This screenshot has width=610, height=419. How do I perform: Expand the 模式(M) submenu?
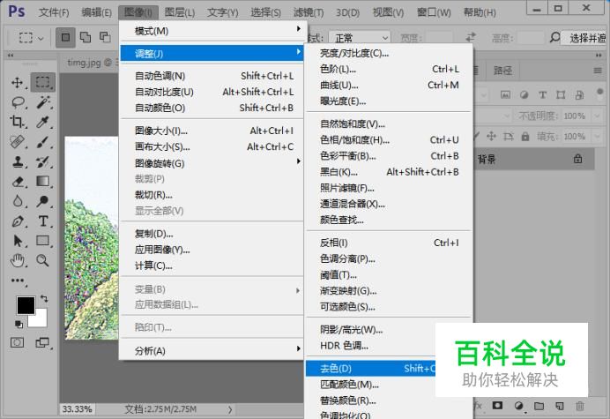tap(212, 31)
